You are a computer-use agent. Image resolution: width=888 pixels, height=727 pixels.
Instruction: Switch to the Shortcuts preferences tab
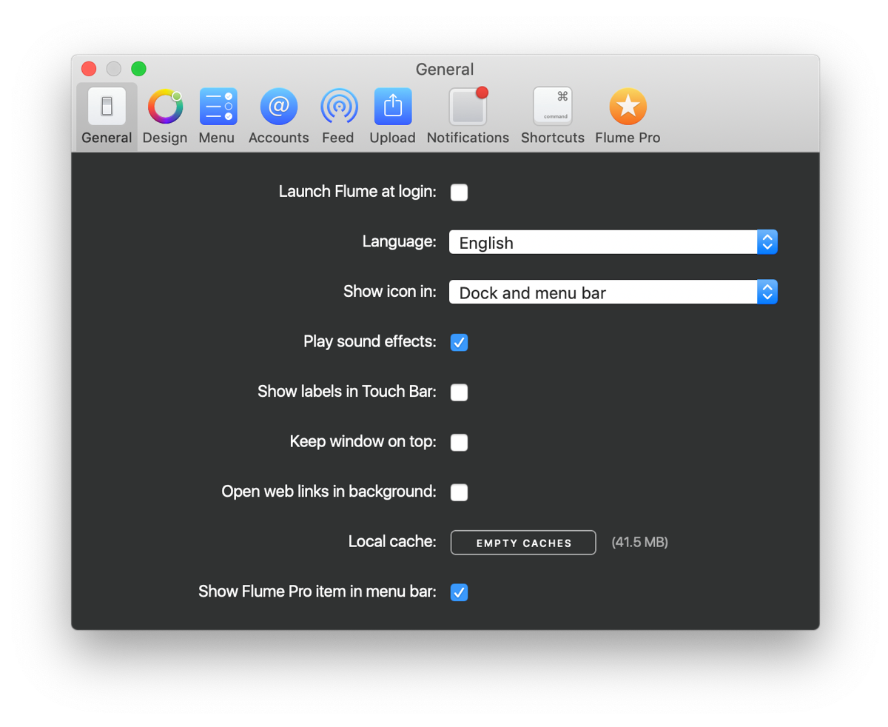pos(552,116)
